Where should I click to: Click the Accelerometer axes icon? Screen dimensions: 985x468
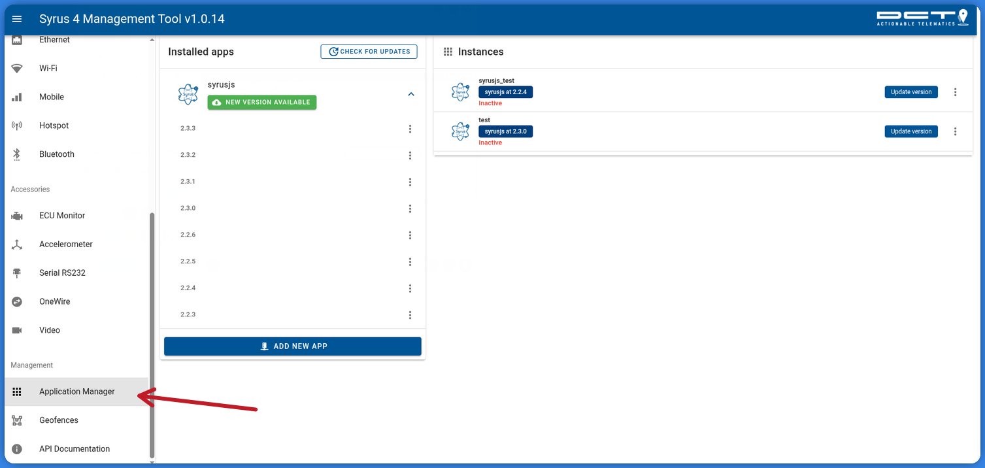[17, 244]
